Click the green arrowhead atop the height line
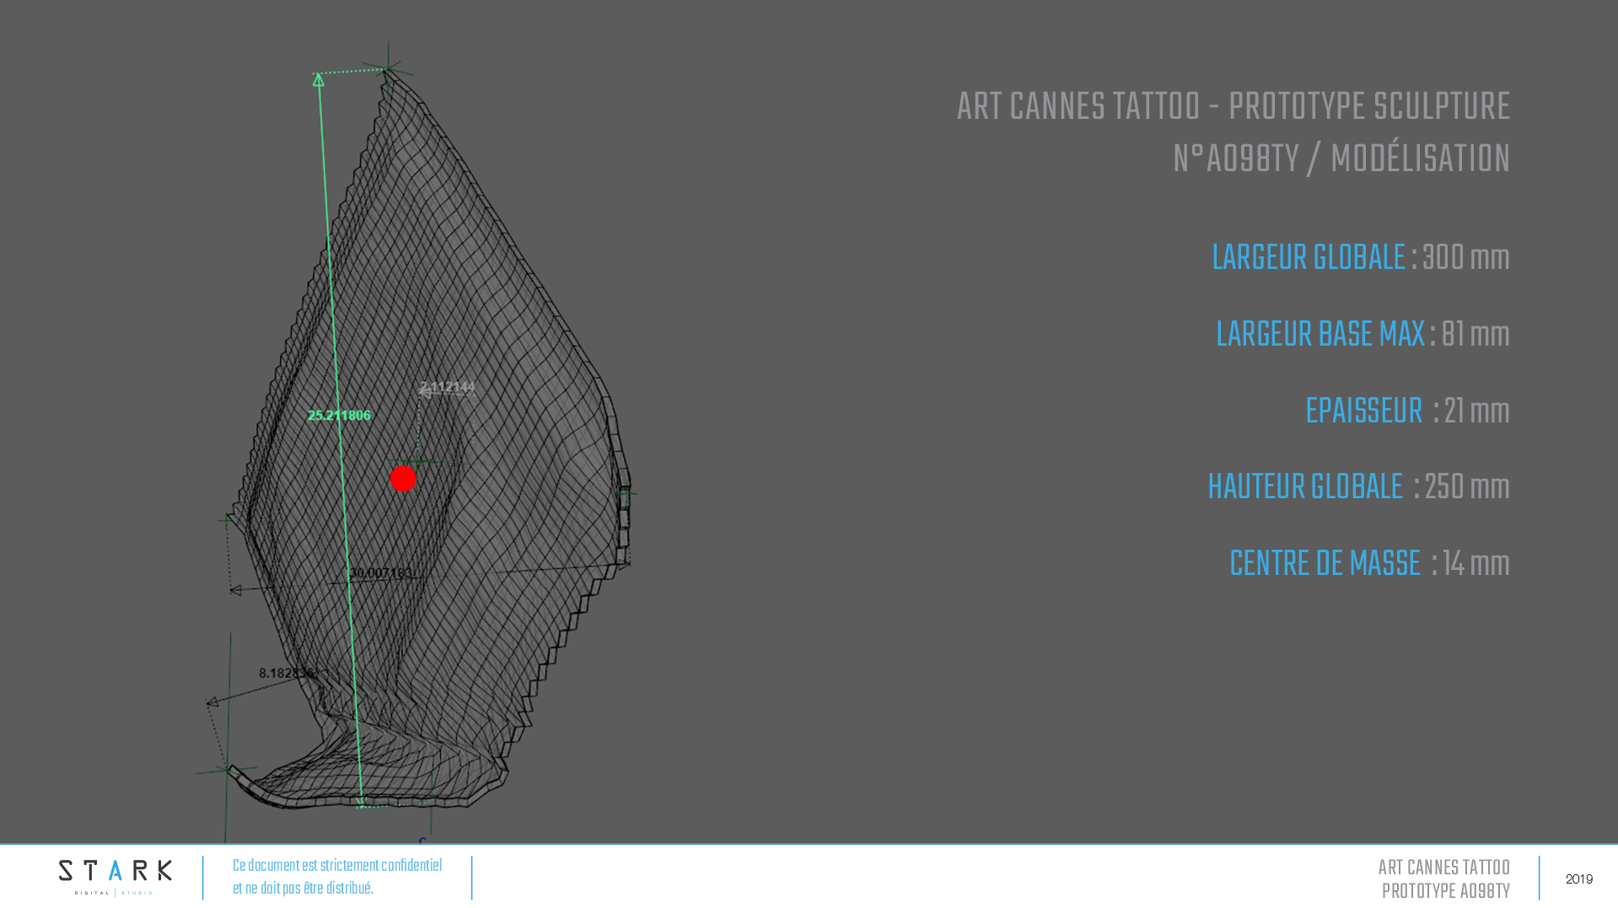Screen dimensions: 1618x908 pos(318,80)
